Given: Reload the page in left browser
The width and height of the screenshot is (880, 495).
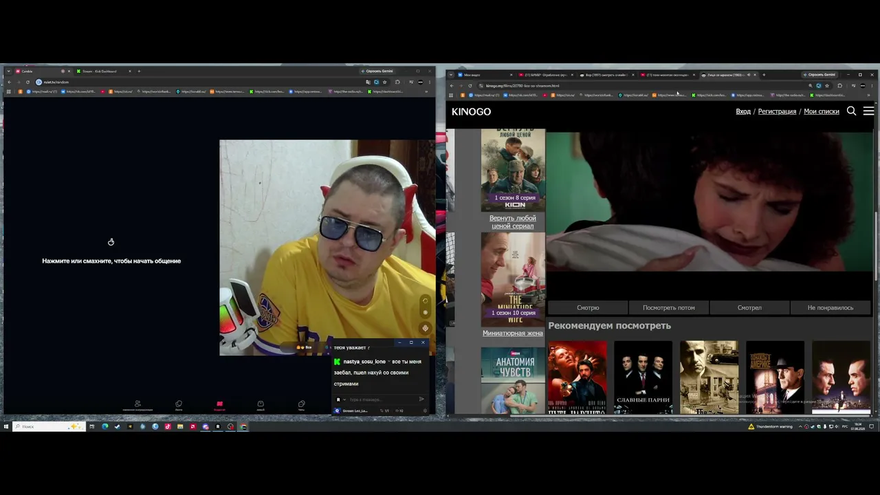Looking at the screenshot, I should [27, 82].
